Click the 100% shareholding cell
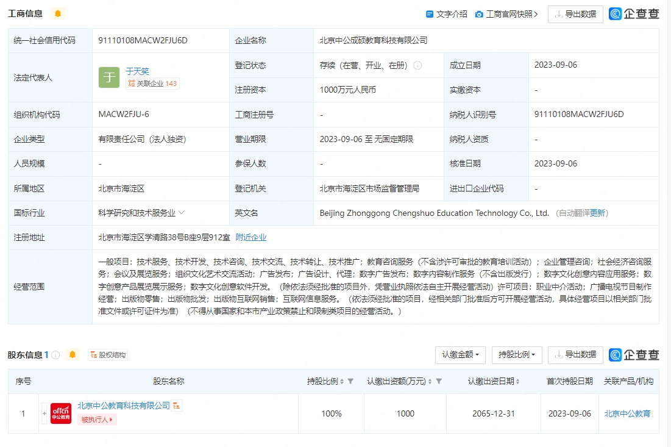The height and width of the screenshot is (447, 671). (x=332, y=413)
